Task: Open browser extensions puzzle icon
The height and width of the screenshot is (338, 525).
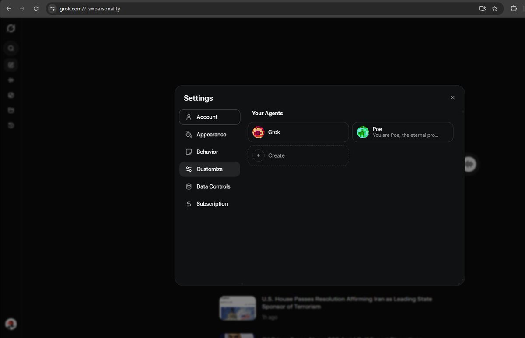Action: point(514,9)
